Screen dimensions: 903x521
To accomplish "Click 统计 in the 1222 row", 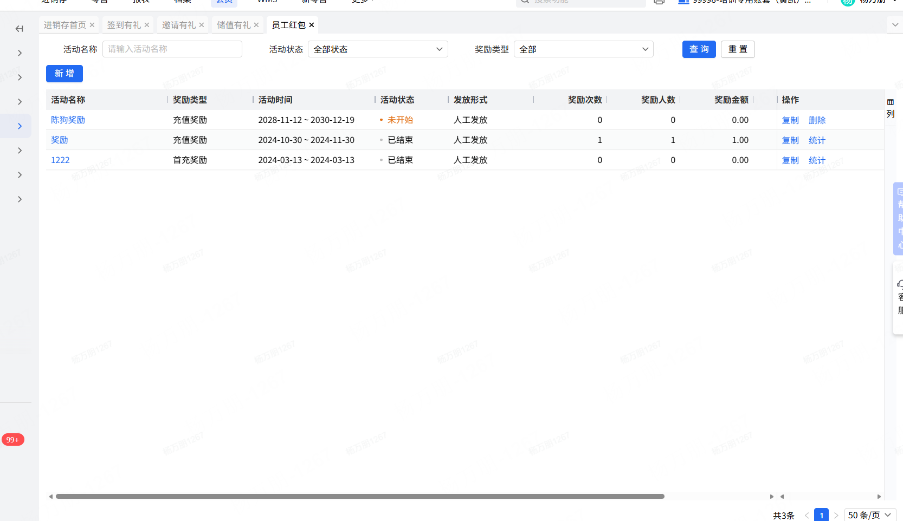I will [x=817, y=161].
